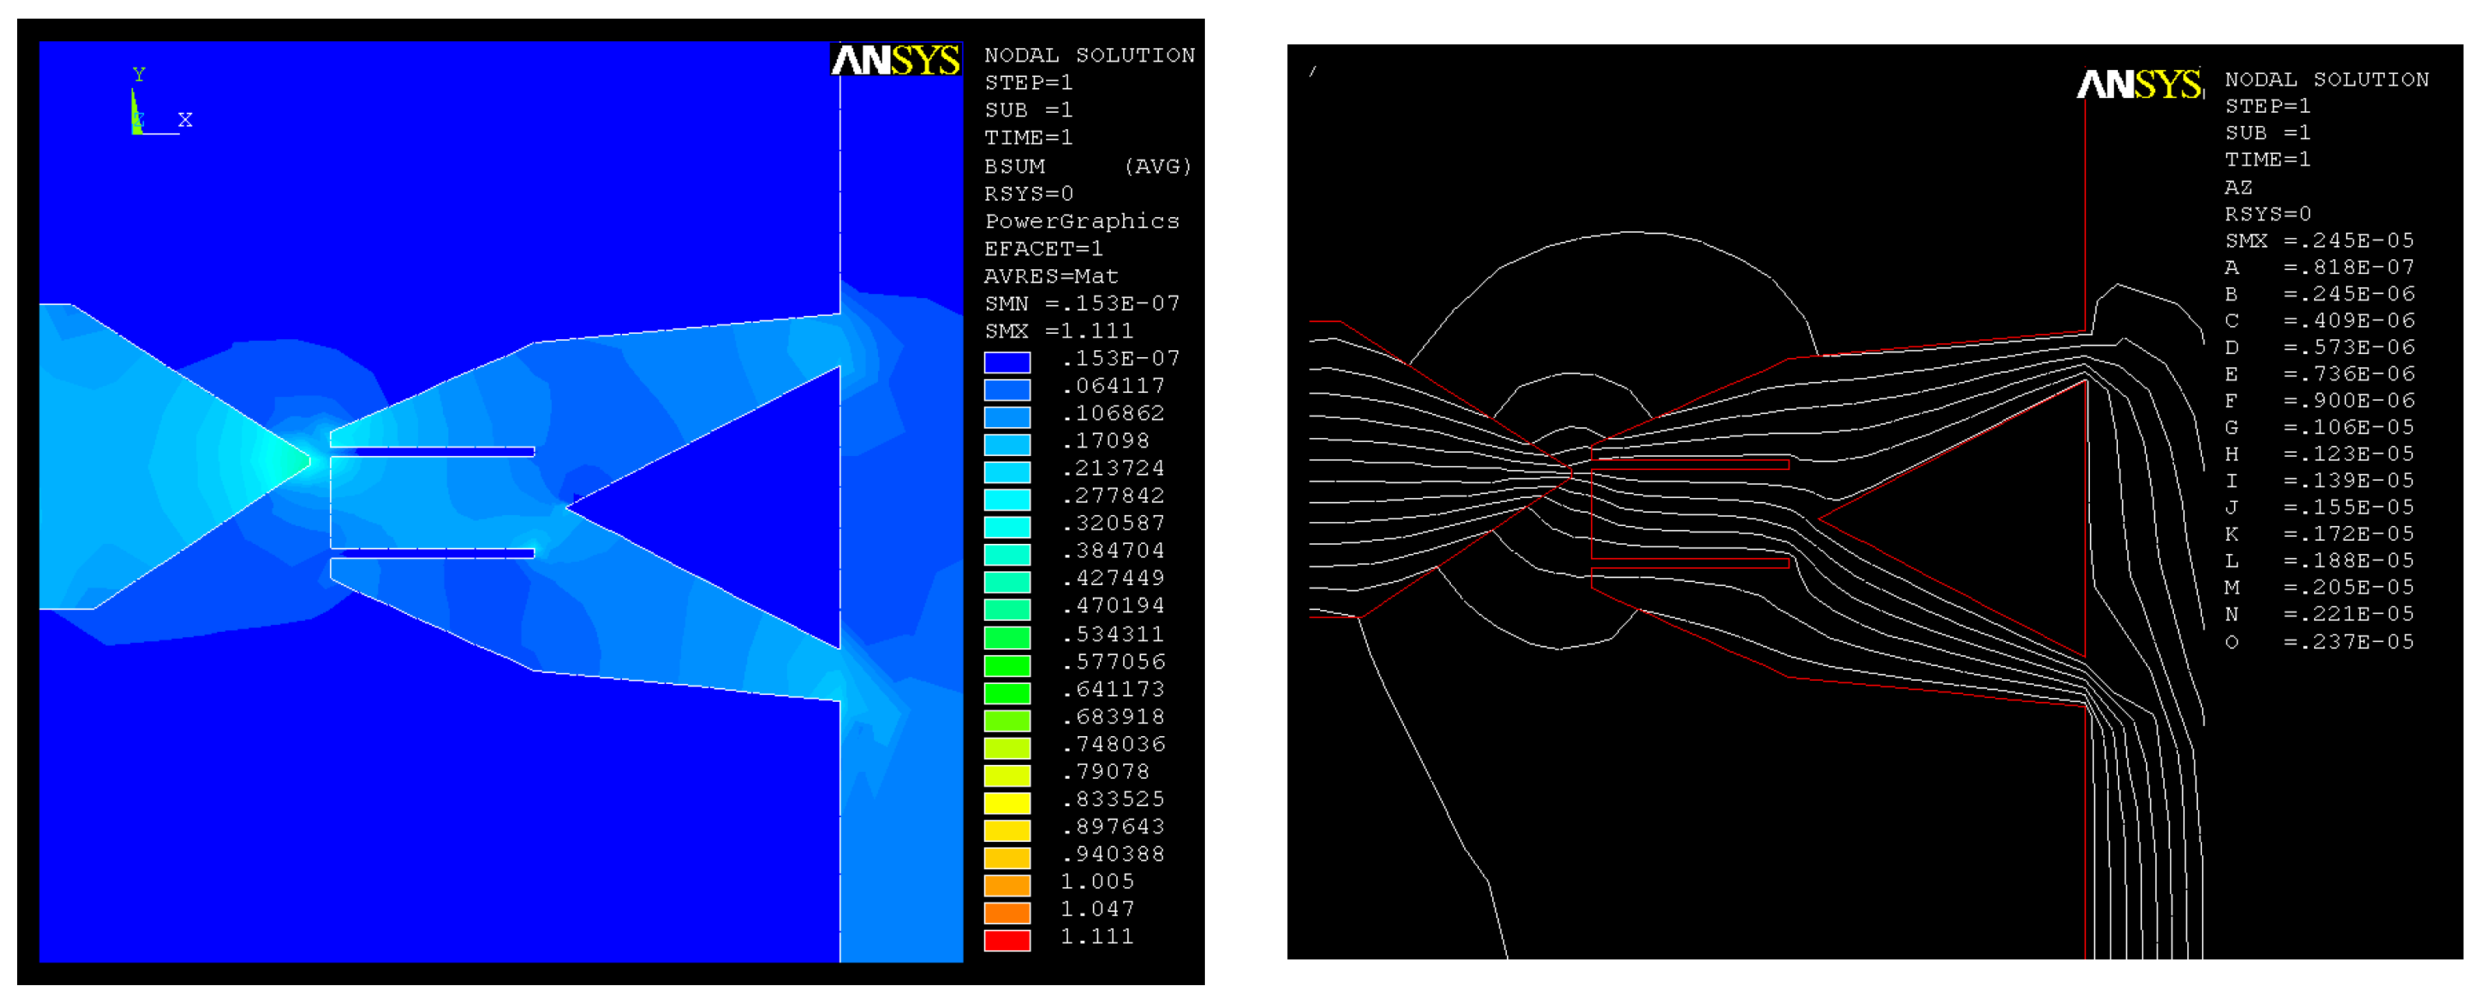Pick the yellow .833525 legend color
The image size is (2483, 1003).
pos(1006,801)
